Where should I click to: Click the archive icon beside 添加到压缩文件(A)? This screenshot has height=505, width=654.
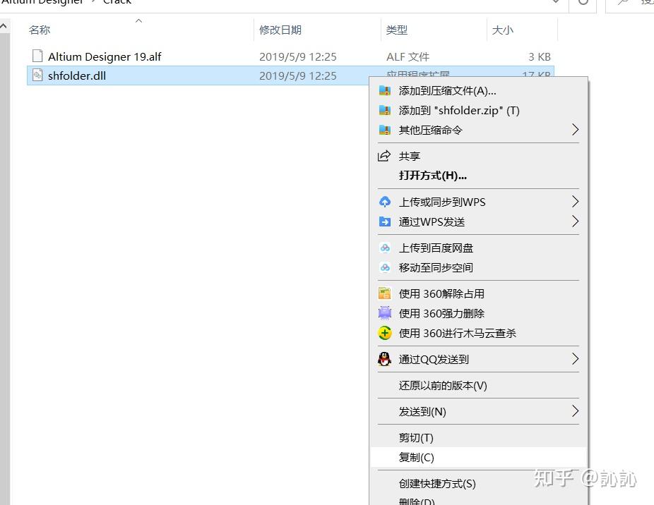tap(384, 91)
